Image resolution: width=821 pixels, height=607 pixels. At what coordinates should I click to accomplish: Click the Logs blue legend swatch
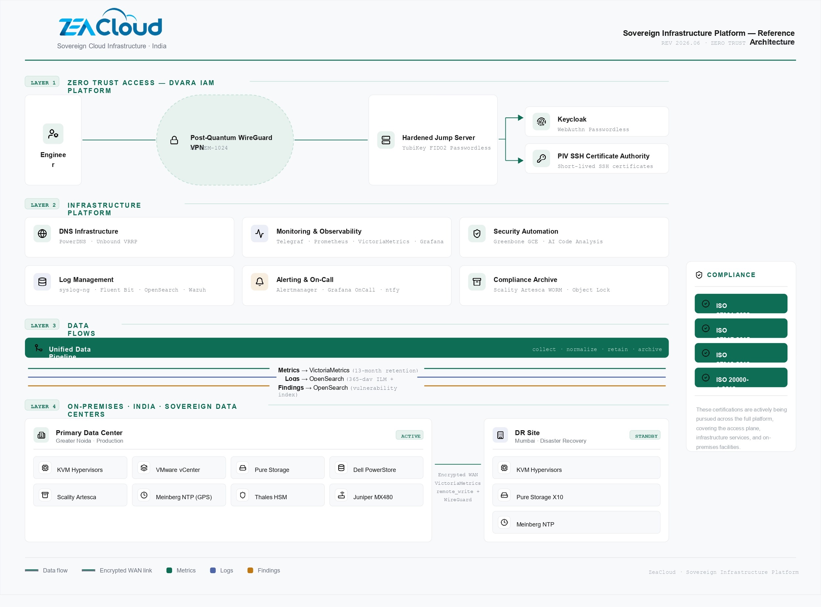(x=213, y=570)
